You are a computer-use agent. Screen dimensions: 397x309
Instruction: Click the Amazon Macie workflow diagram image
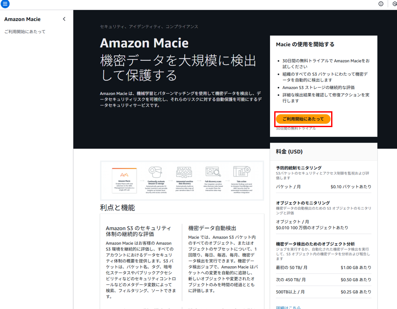[182, 180]
